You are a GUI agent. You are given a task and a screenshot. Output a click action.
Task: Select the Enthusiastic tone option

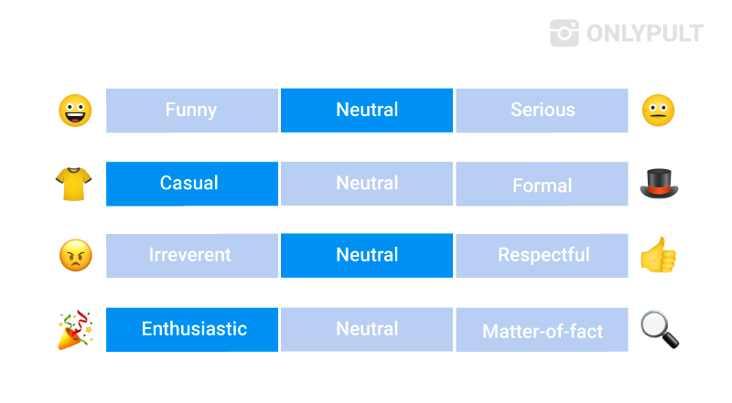192,329
